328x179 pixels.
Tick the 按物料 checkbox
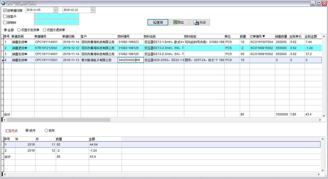point(5,22)
